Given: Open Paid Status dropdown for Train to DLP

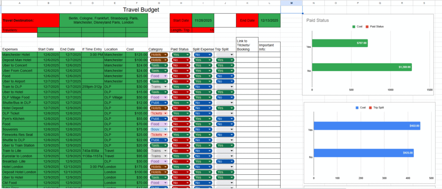Looking at the screenshot, I should [181, 86].
